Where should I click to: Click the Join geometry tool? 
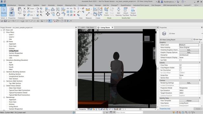[30, 15]
